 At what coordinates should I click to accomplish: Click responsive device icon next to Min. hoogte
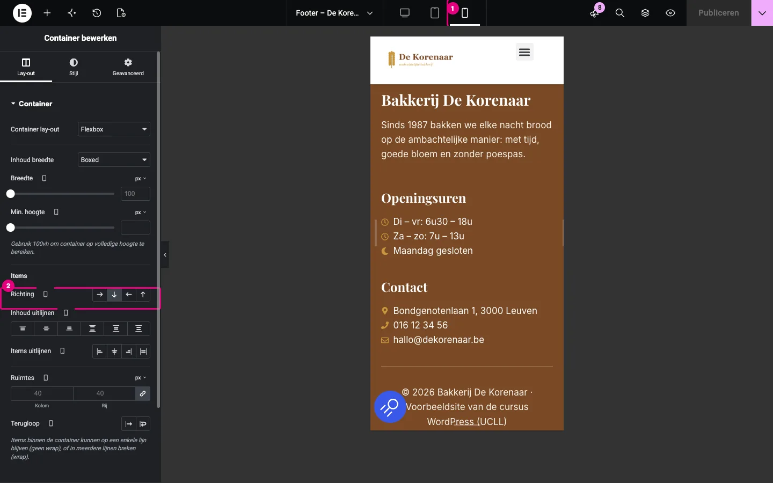[x=56, y=212]
